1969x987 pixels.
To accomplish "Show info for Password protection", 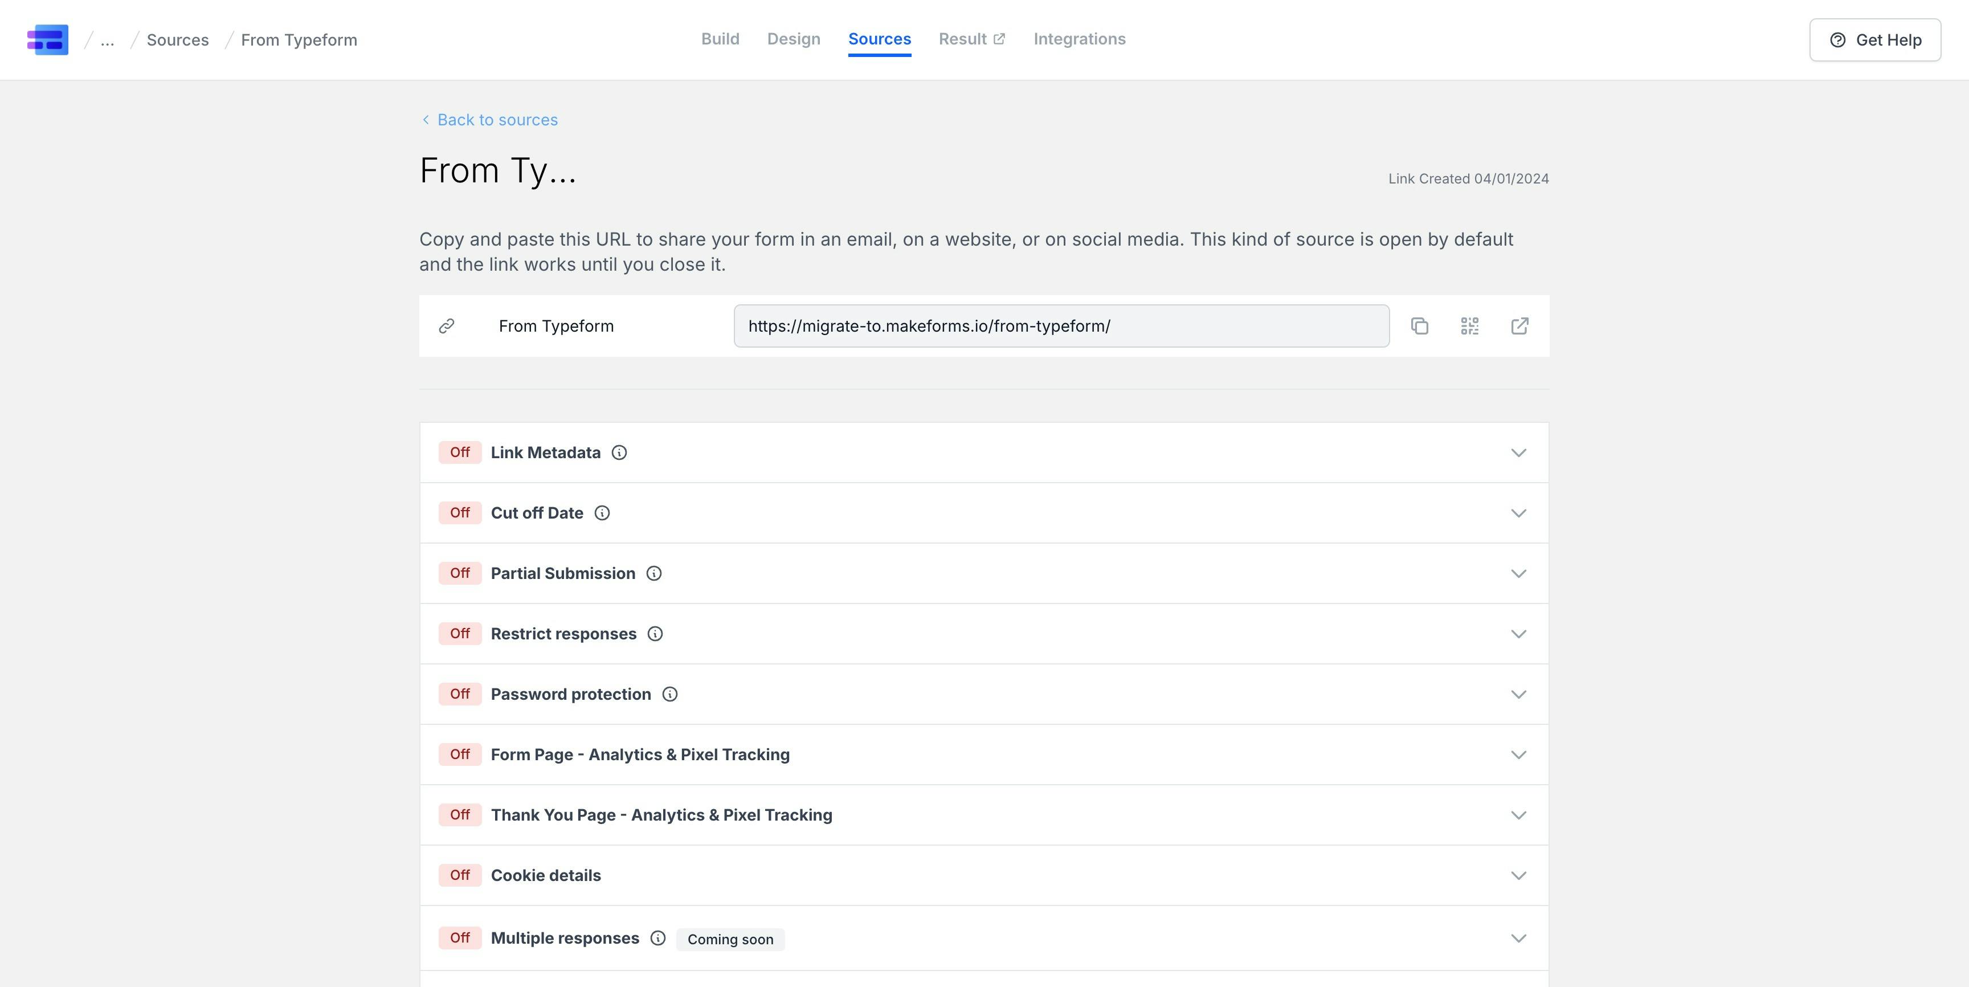I will coord(669,694).
